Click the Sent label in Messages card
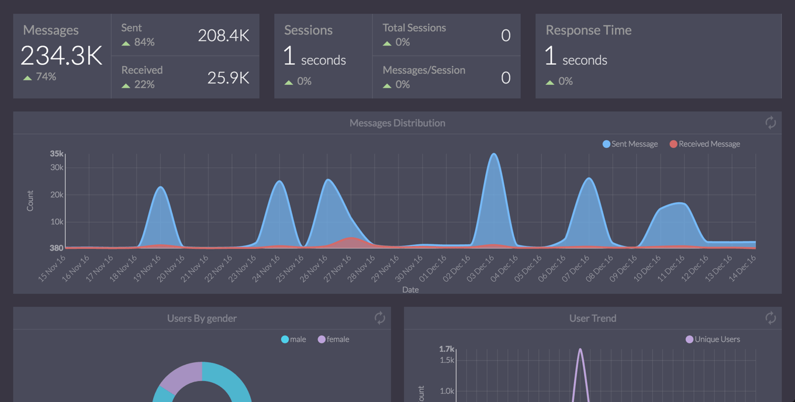 coord(132,27)
